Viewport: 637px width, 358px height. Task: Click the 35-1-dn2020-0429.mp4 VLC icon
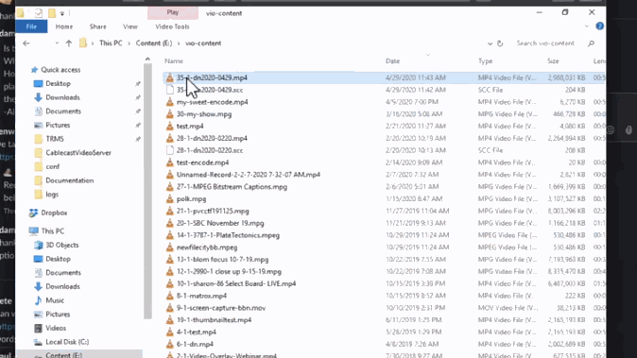(170, 77)
